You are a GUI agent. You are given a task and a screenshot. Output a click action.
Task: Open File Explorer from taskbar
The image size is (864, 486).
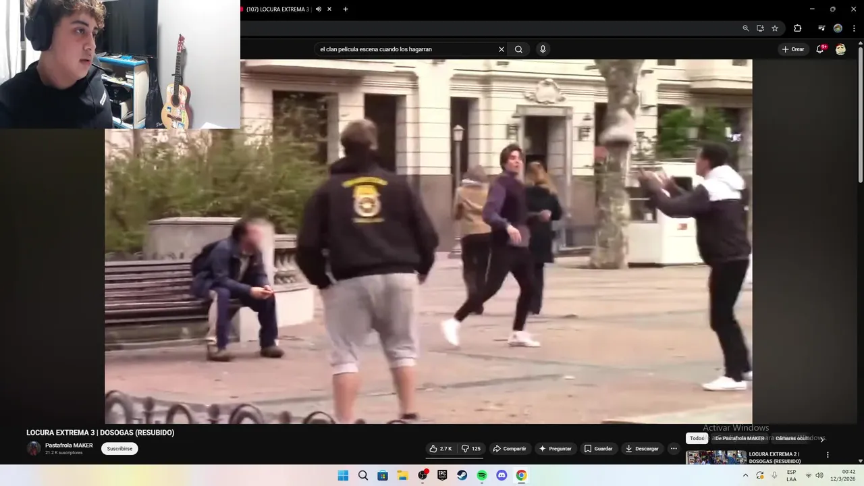[402, 475]
